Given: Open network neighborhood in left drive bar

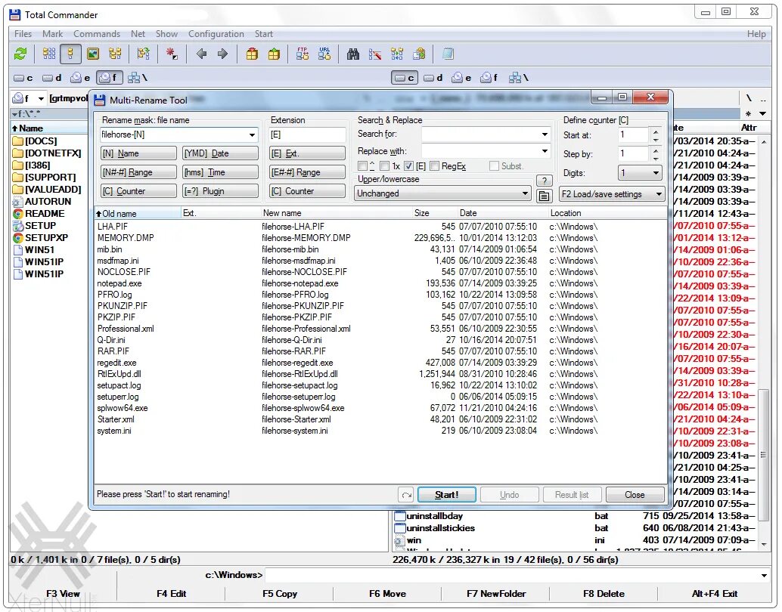Looking at the screenshot, I should (x=138, y=78).
